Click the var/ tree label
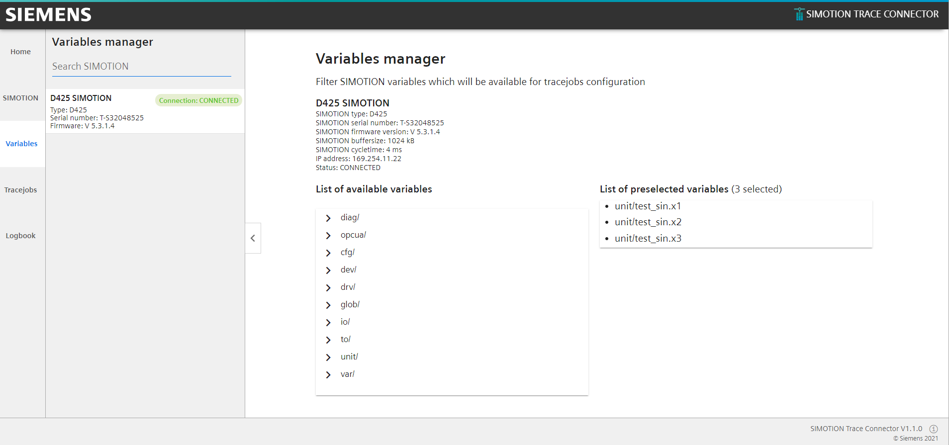 click(348, 374)
